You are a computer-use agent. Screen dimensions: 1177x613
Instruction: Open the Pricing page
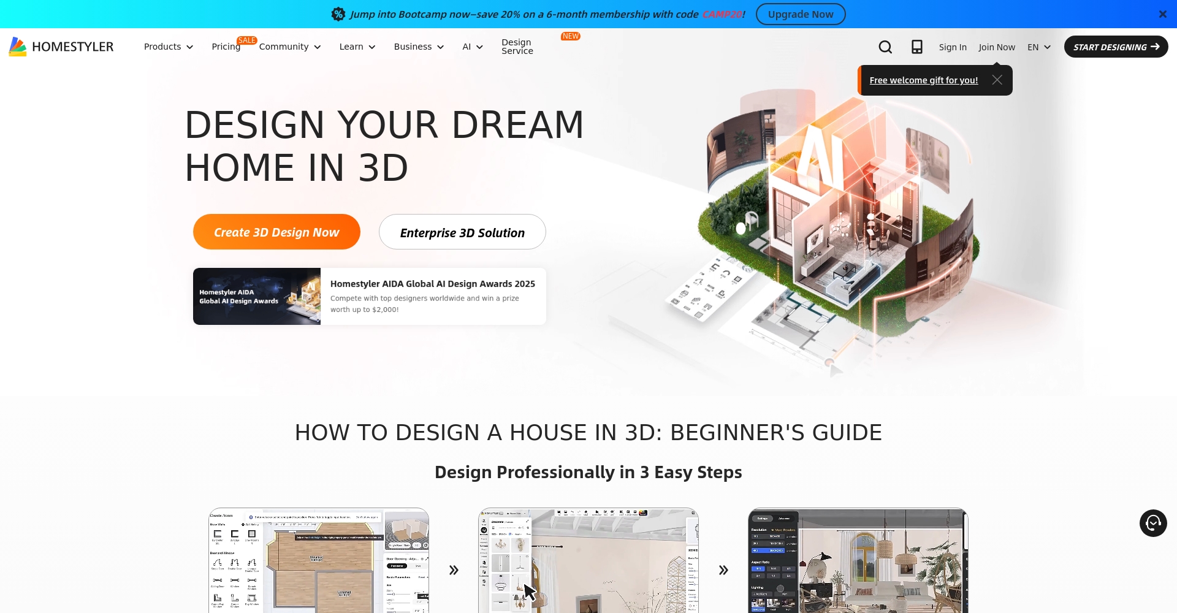[226, 47]
